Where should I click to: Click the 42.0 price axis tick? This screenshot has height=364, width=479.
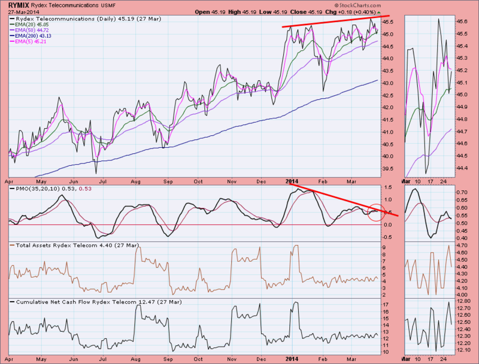(x=387, y=108)
